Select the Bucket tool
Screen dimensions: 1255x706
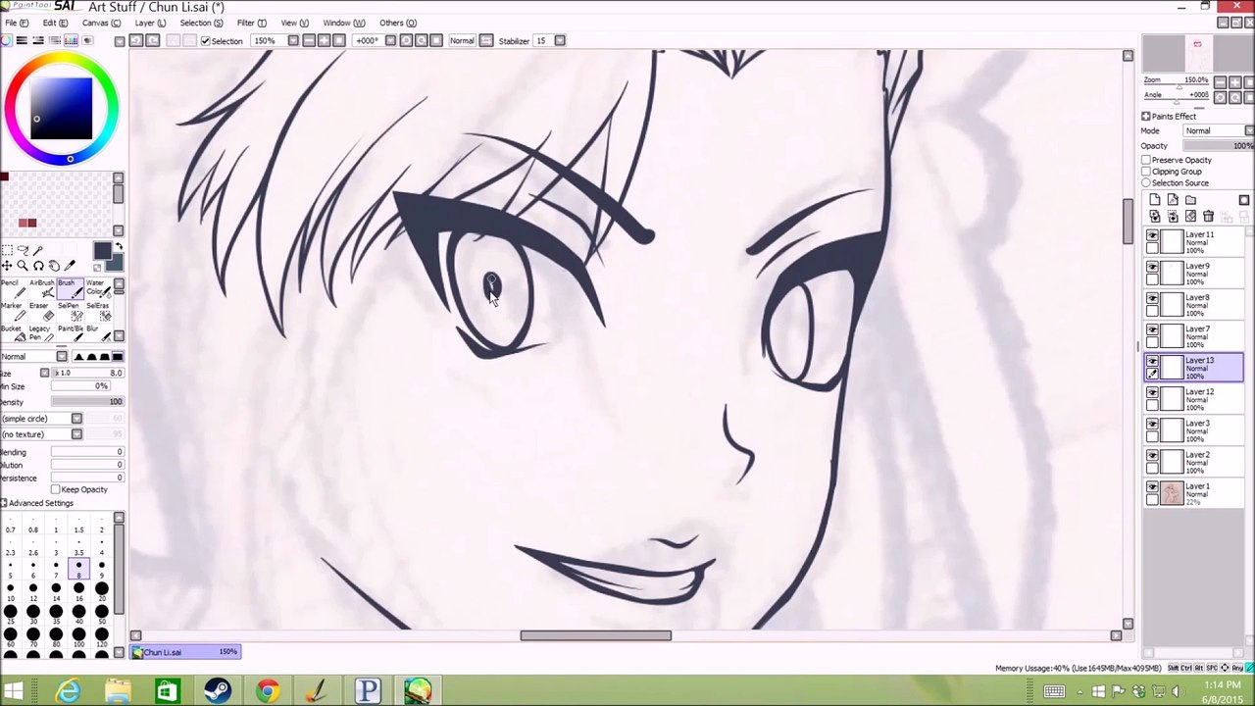[14, 334]
